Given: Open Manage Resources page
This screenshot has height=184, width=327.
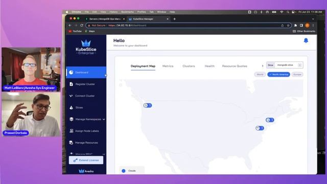Looking at the screenshot, I should click(86, 143).
